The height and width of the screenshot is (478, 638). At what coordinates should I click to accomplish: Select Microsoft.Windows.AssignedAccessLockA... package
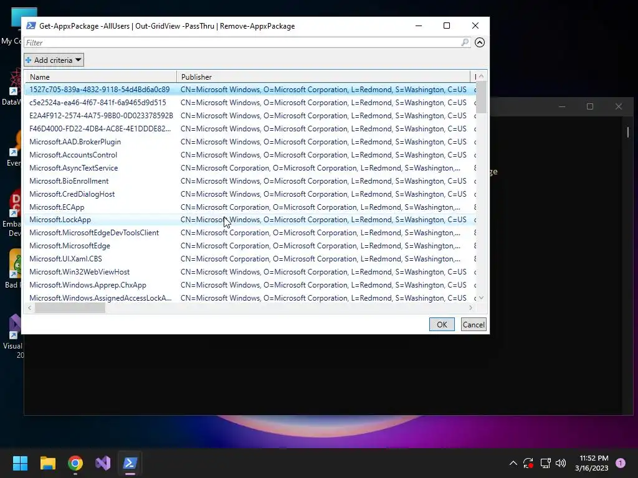(250, 298)
